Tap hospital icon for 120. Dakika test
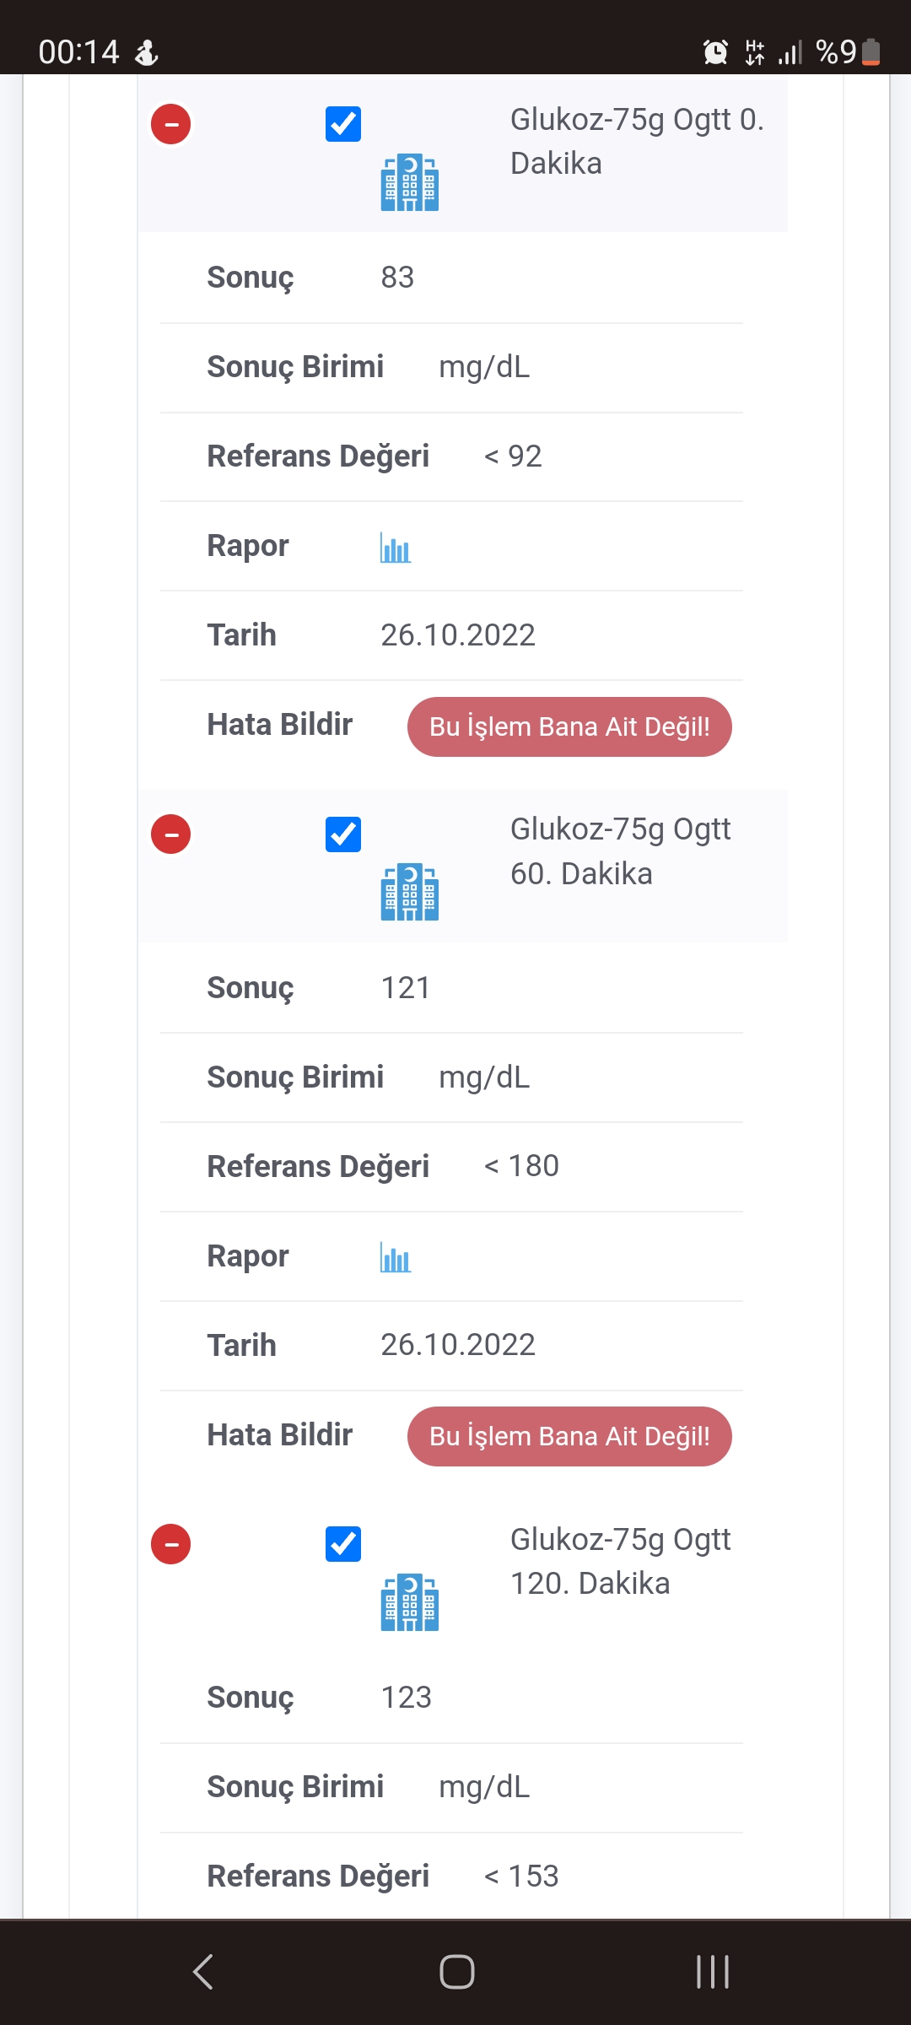 pyautogui.click(x=410, y=1602)
